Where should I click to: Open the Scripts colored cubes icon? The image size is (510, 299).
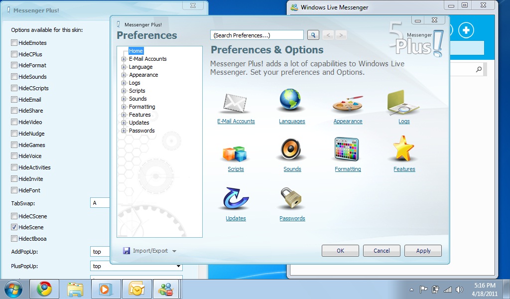pyautogui.click(x=236, y=153)
